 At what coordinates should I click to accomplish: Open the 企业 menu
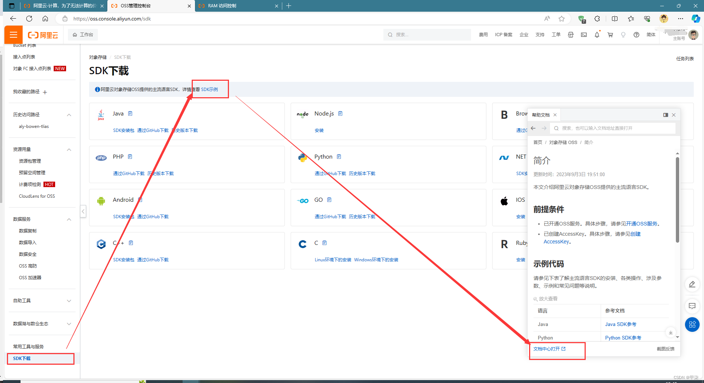(x=524, y=35)
